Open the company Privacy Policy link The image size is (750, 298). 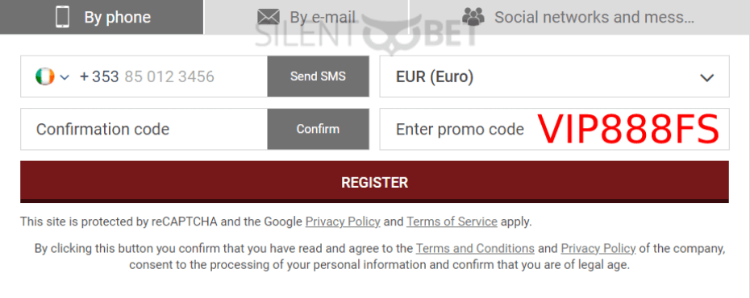point(598,248)
